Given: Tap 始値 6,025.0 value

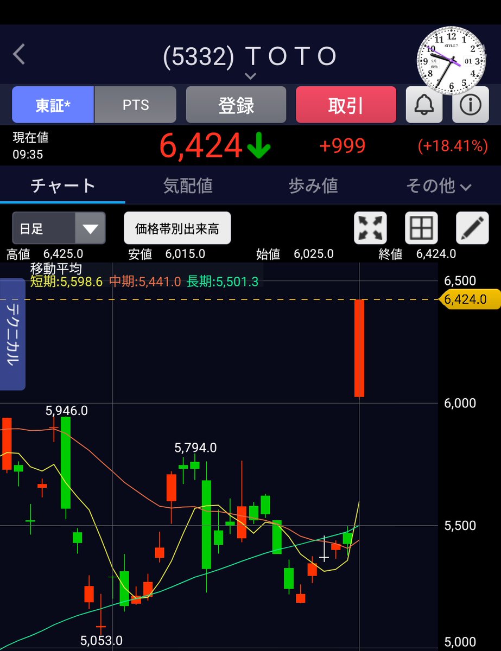Looking at the screenshot, I should 314,254.
